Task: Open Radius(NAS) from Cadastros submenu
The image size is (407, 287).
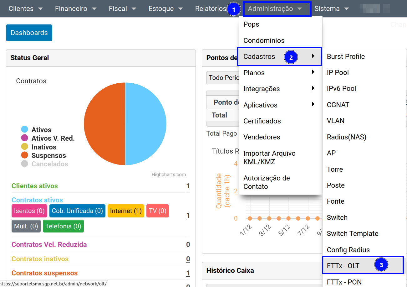Action: pos(346,137)
